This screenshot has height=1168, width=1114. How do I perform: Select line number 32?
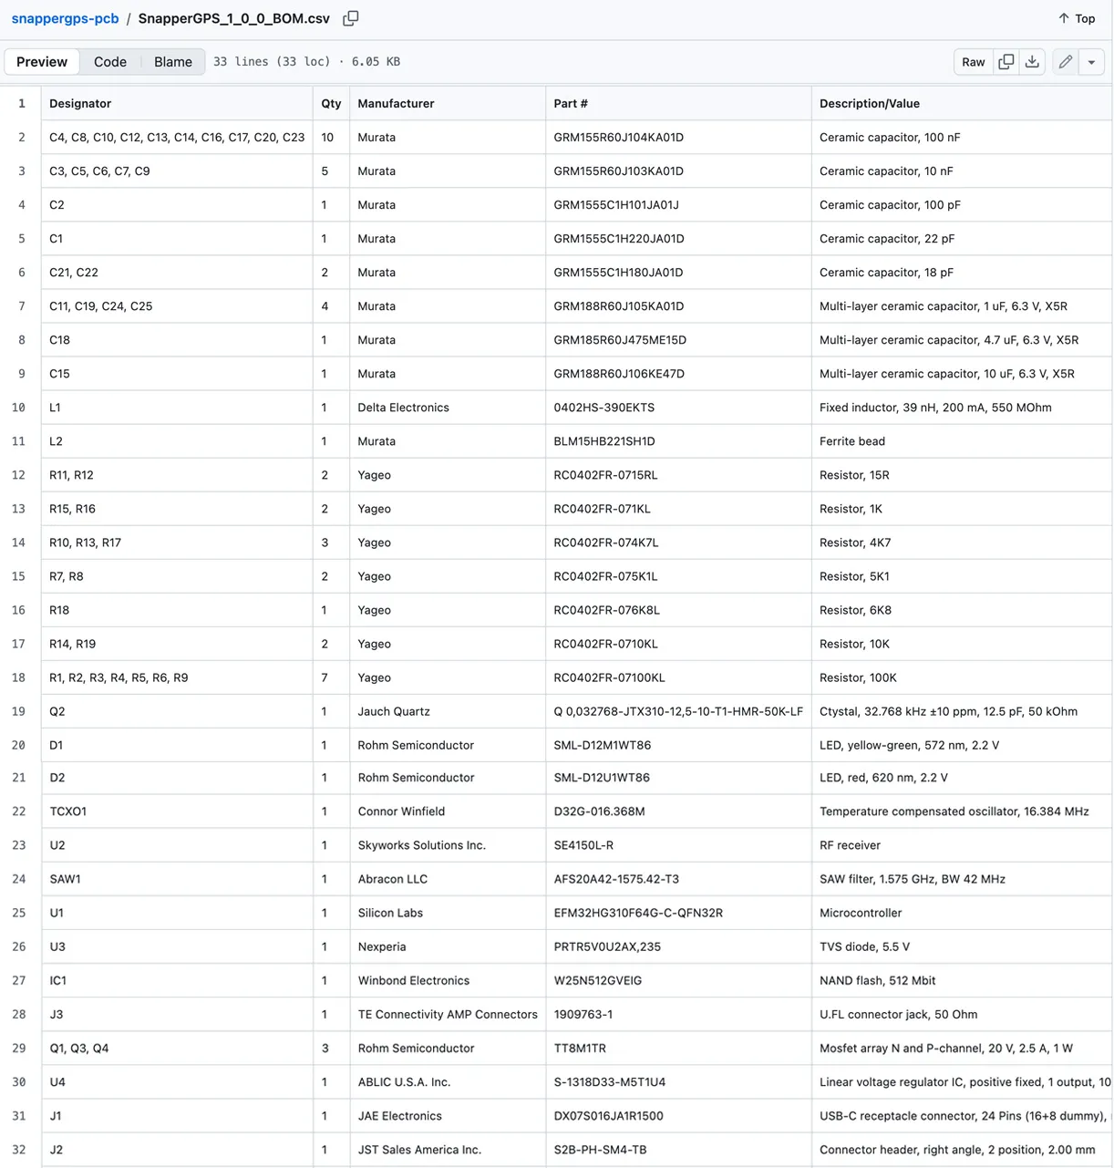click(18, 1150)
